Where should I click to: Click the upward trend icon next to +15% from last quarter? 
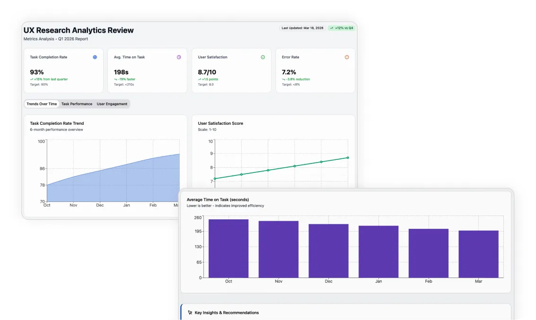point(32,79)
